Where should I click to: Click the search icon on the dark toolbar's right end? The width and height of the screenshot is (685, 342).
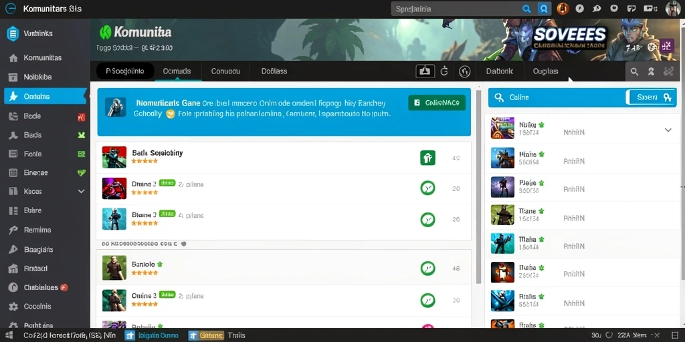(x=634, y=71)
